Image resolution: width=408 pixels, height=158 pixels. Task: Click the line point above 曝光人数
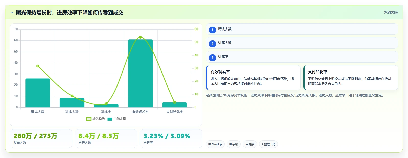click(x=38, y=66)
